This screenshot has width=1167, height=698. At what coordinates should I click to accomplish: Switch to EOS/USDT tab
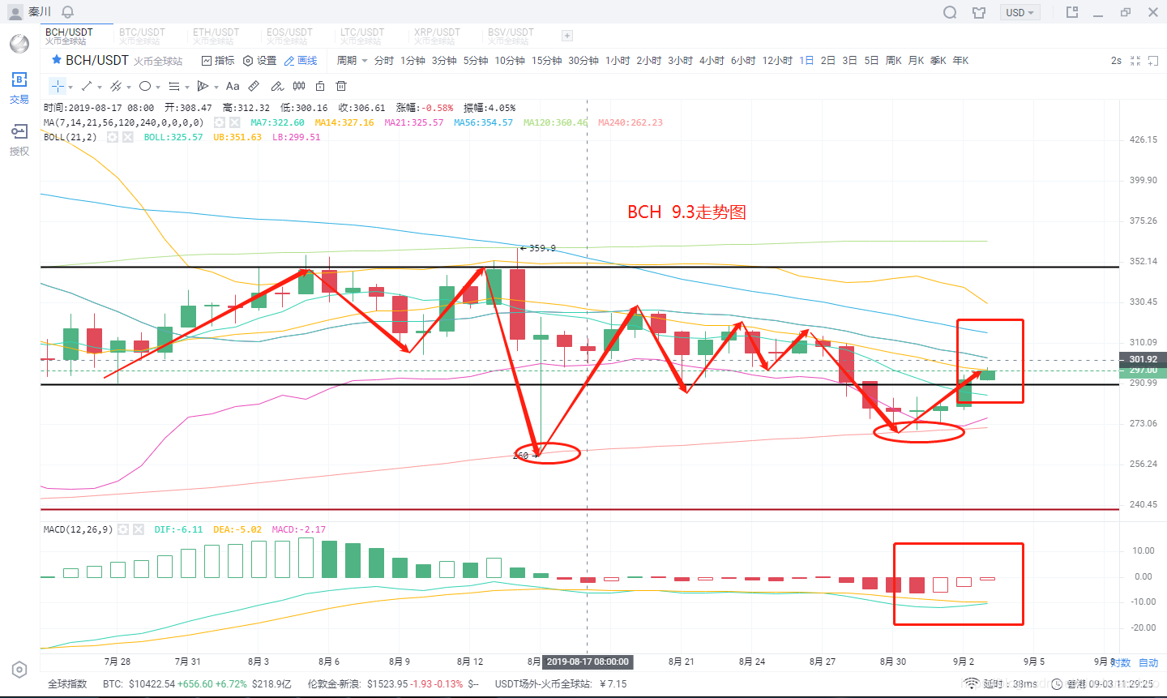click(x=289, y=36)
